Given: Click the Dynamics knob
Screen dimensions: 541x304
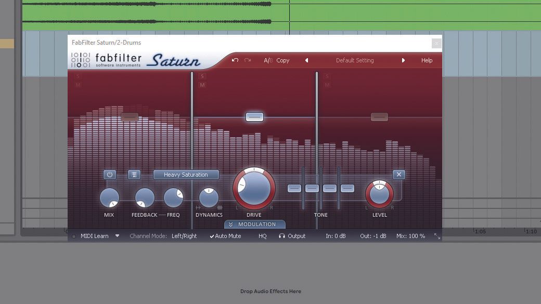Looking at the screenshot, I should pos(209,198).
